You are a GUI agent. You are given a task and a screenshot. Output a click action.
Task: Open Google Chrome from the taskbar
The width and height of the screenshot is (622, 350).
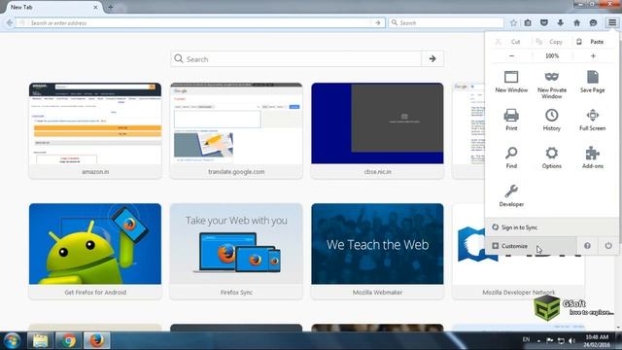[69, 341]
